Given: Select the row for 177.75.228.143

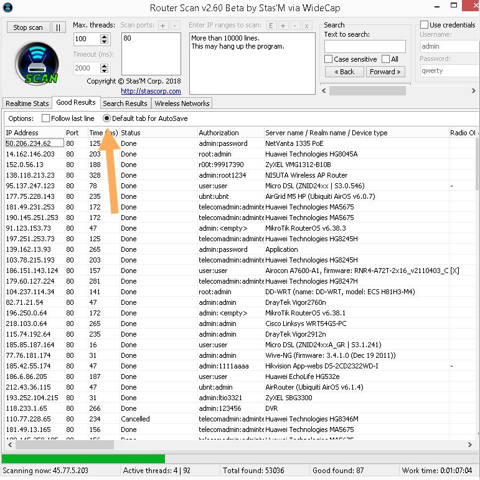Looking at the screenshot, I should point(240,196).
